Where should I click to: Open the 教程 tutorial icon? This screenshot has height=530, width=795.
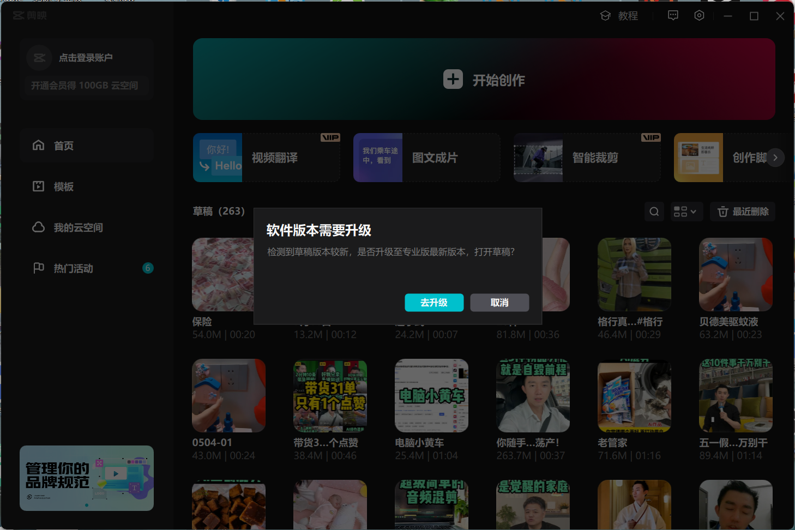click(x=605, y=16)
